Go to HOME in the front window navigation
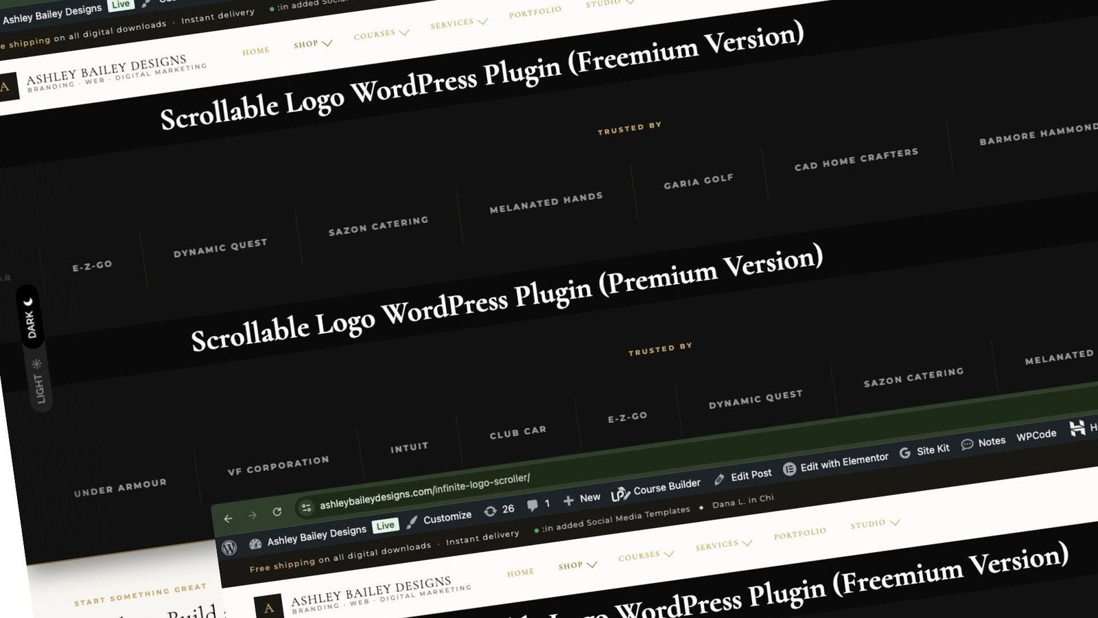Viewport: 1098px width, 618px height. [x=520, y=572]
